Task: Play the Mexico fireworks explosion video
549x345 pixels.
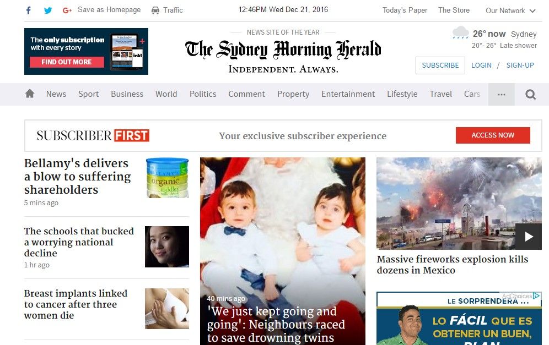Action: coord(529,237)
